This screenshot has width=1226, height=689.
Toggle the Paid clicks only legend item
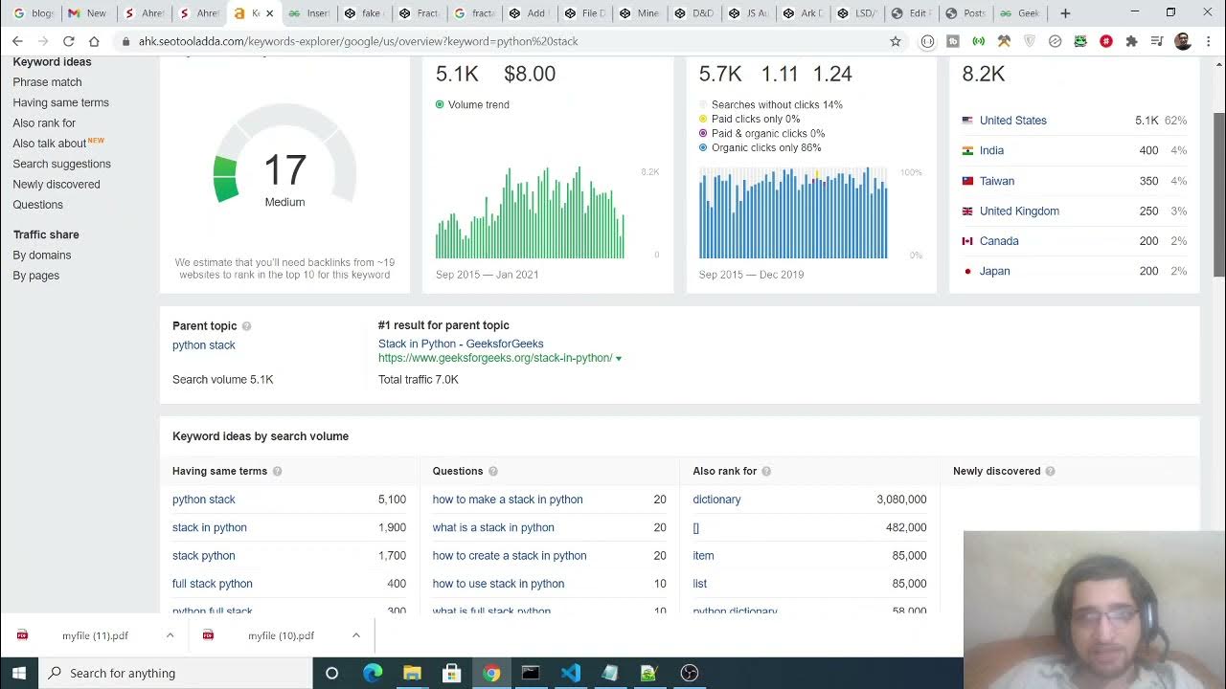703,120
